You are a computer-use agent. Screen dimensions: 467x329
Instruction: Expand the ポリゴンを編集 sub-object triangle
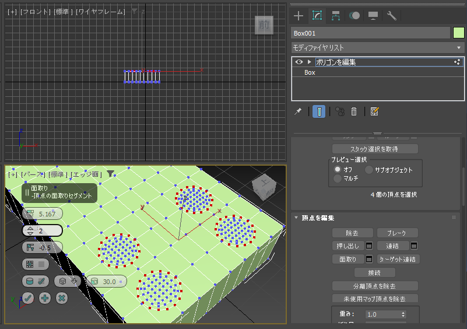(309, 62)
